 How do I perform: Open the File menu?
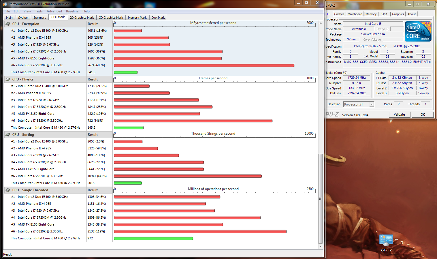7,11
